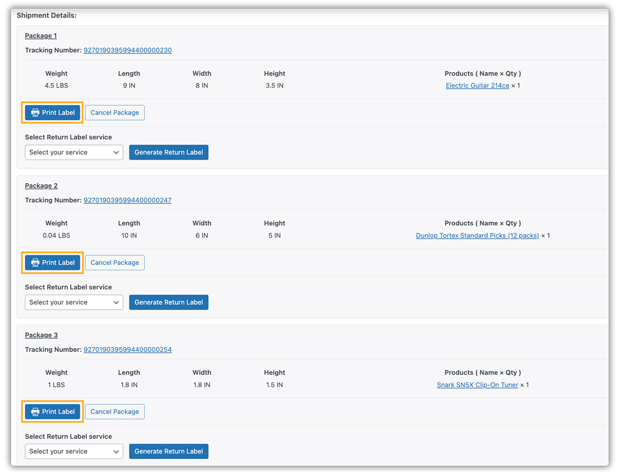
Task: Click the printer icon for Package 1
Action: click(x=35, y=113)
